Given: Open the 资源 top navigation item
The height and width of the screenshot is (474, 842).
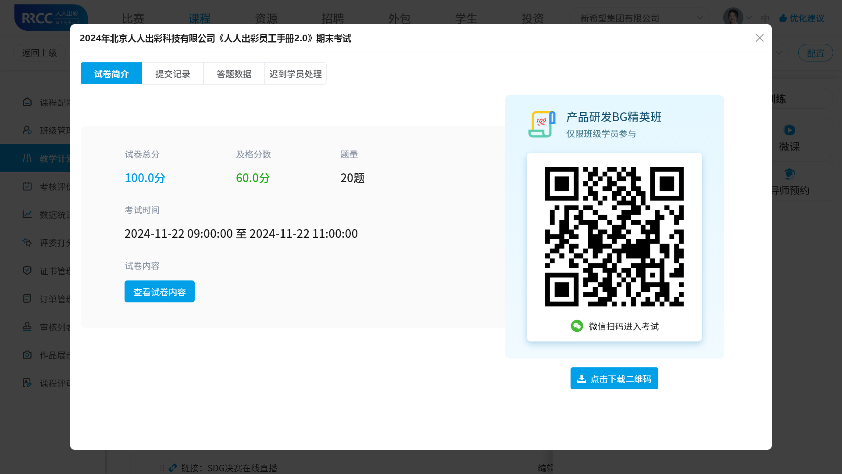Looking at the screenshot, I should click(266, 18).
